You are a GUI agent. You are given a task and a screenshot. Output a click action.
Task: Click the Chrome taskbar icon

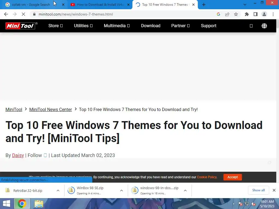[22, 204]
